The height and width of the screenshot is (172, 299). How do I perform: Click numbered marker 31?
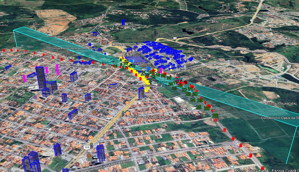190,89
